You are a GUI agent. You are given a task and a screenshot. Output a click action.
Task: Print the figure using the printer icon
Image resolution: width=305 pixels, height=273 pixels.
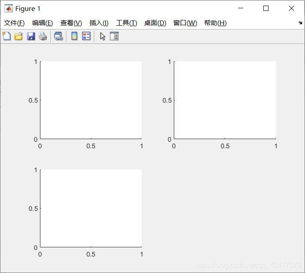point(43,36)
